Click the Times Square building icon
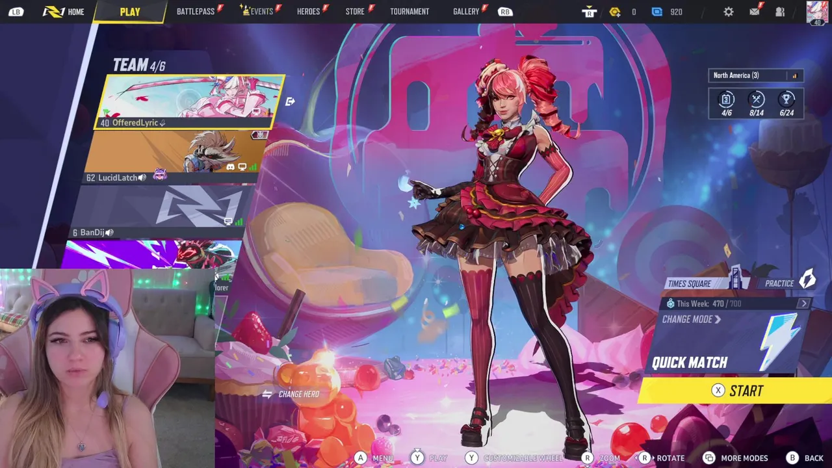The image size is (832, 468). point(736,278)
